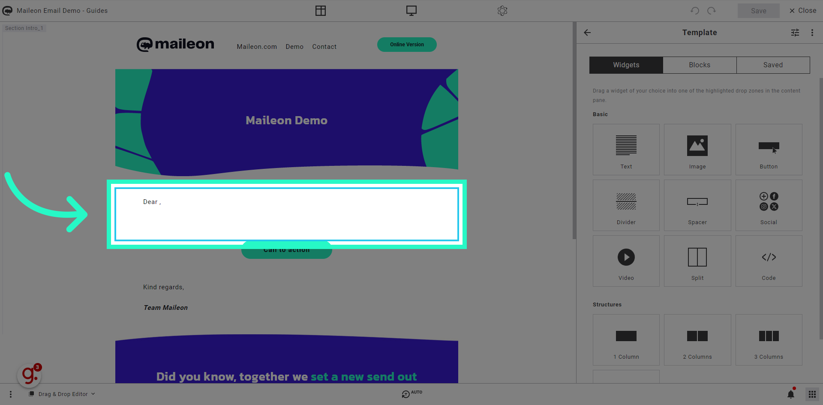823x405 pixels.
Task: Close the editor with Close button
Action: 803,11
